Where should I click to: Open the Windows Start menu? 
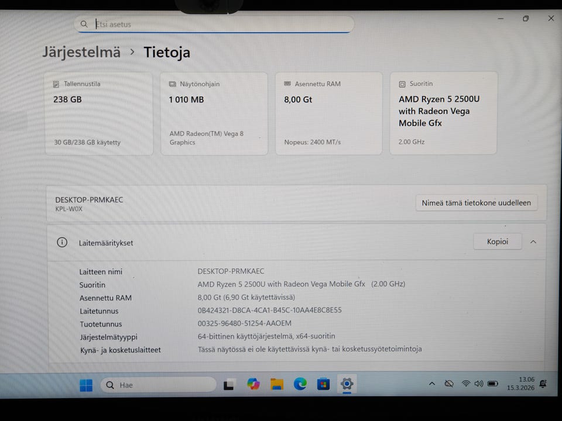[86, 385]
